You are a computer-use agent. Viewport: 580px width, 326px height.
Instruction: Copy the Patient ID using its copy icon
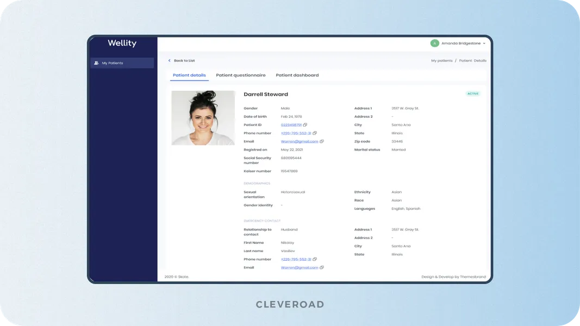click(x=305, y=124)
